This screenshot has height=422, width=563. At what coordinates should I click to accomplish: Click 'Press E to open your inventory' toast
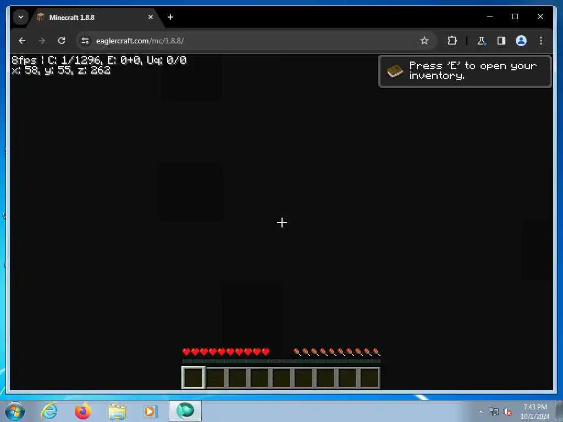[465, 71]
